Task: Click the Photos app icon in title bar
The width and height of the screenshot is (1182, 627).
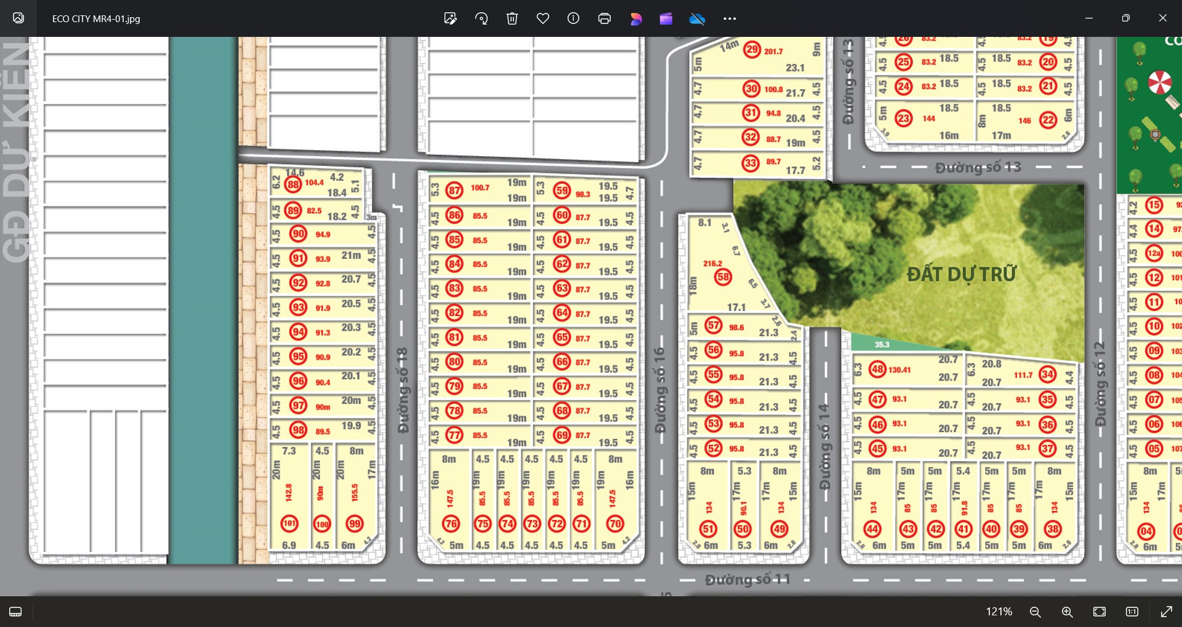Action: 18,18
